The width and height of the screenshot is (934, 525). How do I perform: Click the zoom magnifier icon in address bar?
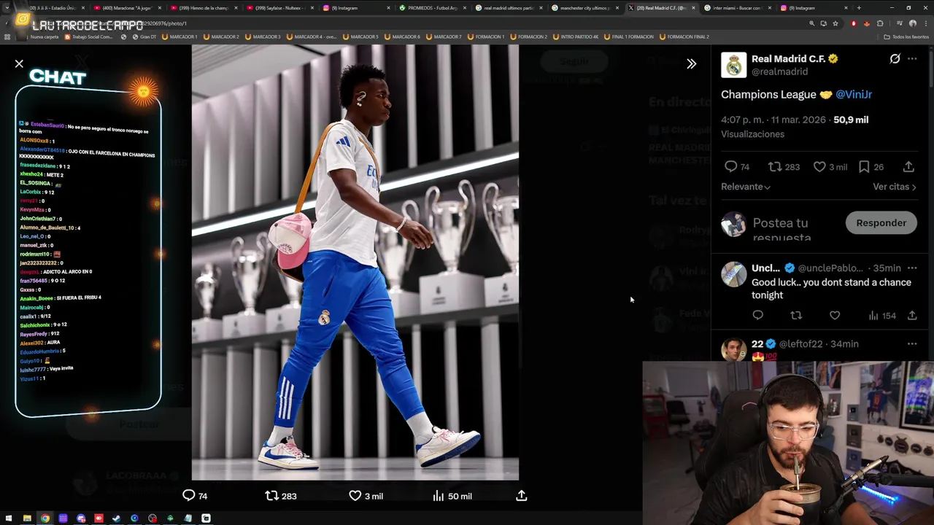(811, 23)
